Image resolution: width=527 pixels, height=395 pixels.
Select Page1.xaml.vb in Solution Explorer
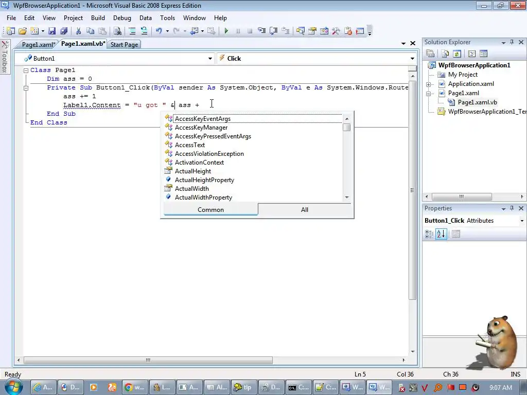[477, 102]
